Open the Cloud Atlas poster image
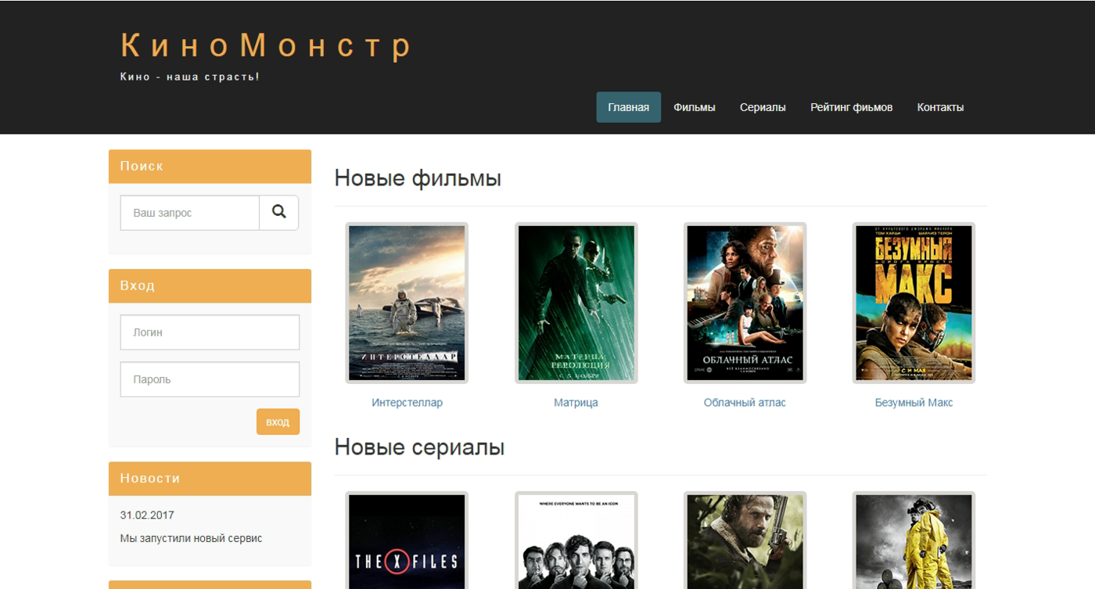Image resolution: width=1095 pixels, height=589 pixels. (x=745, y=303)
